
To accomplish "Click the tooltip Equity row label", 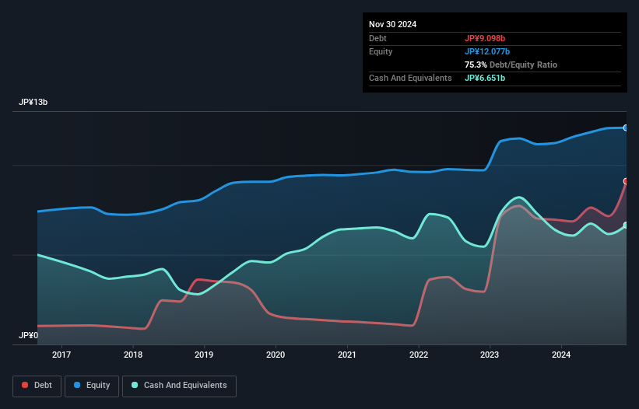I will point(381,51).
